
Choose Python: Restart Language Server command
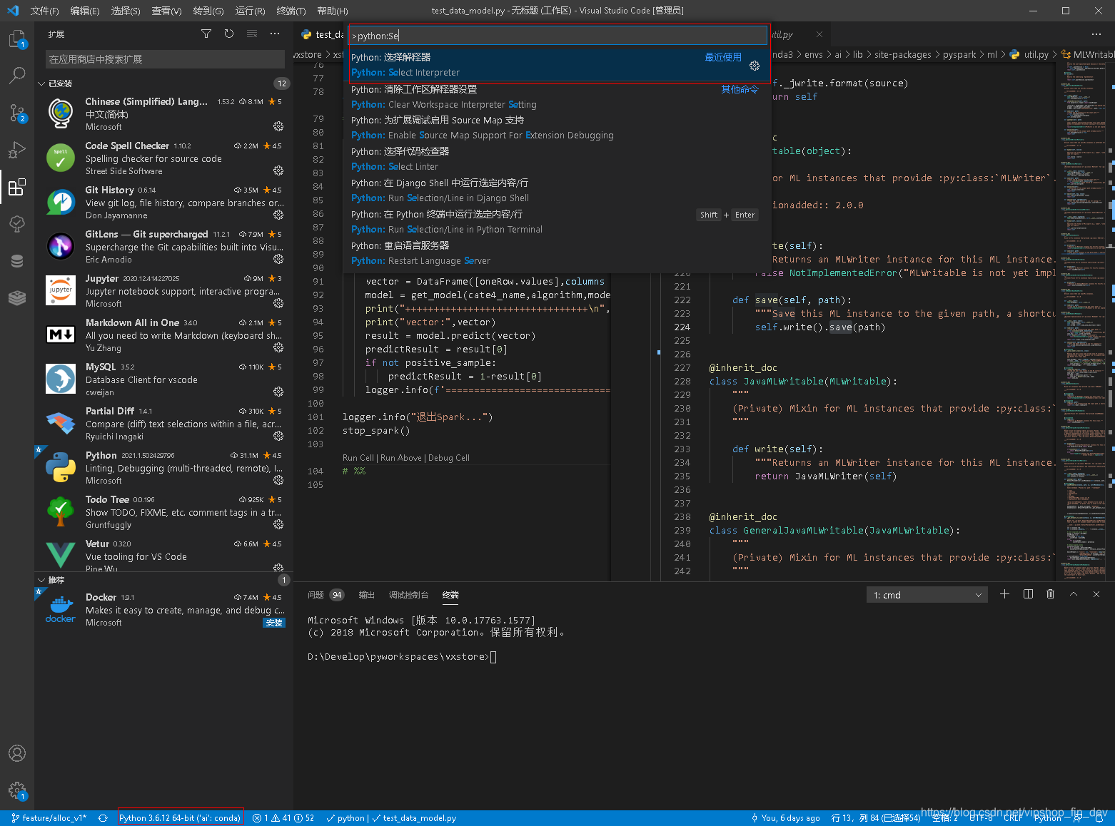coord(557,253)
